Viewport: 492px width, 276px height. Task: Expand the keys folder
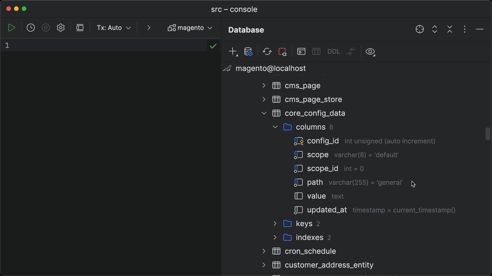(275, 224)
